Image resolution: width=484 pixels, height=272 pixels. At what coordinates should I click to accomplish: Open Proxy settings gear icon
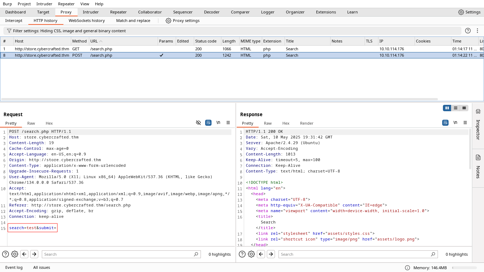pos(169,21)
